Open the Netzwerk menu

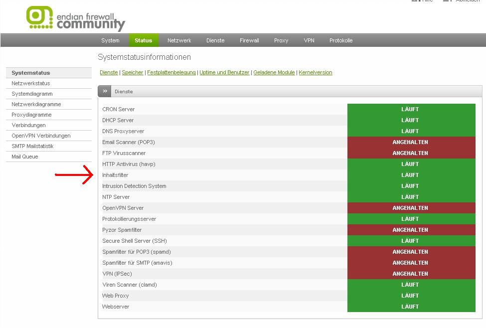179,40
